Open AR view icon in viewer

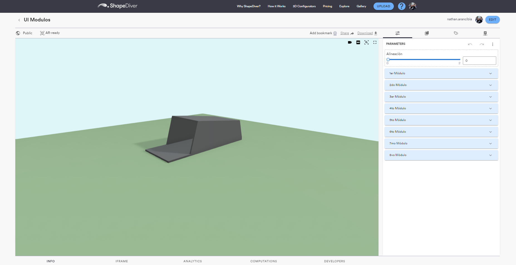[x=358, y=42]
